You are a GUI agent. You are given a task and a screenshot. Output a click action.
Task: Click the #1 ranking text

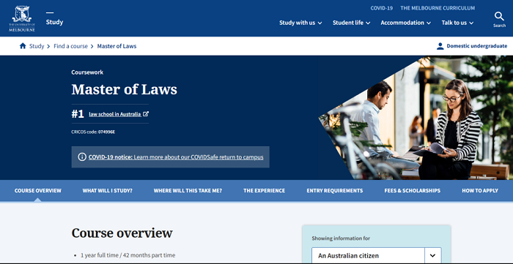[78, 114]
